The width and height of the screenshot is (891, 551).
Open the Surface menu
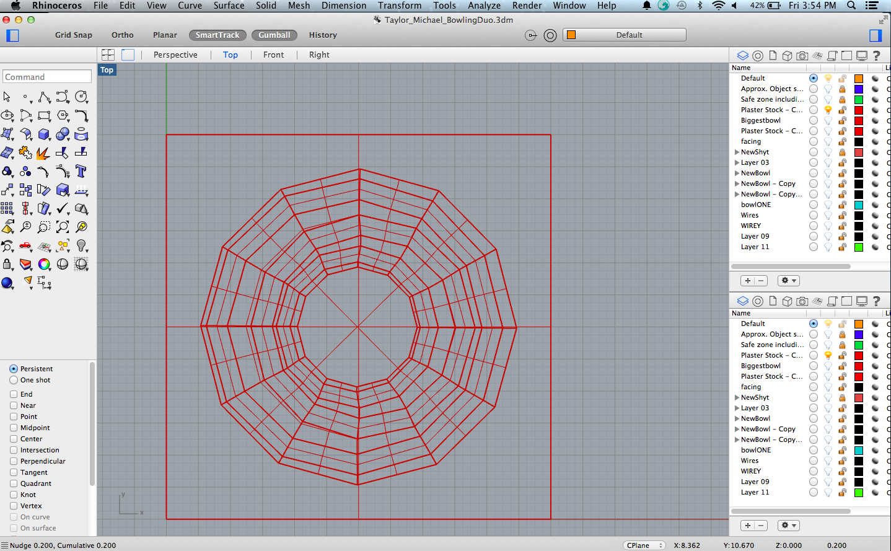[229, 6]
